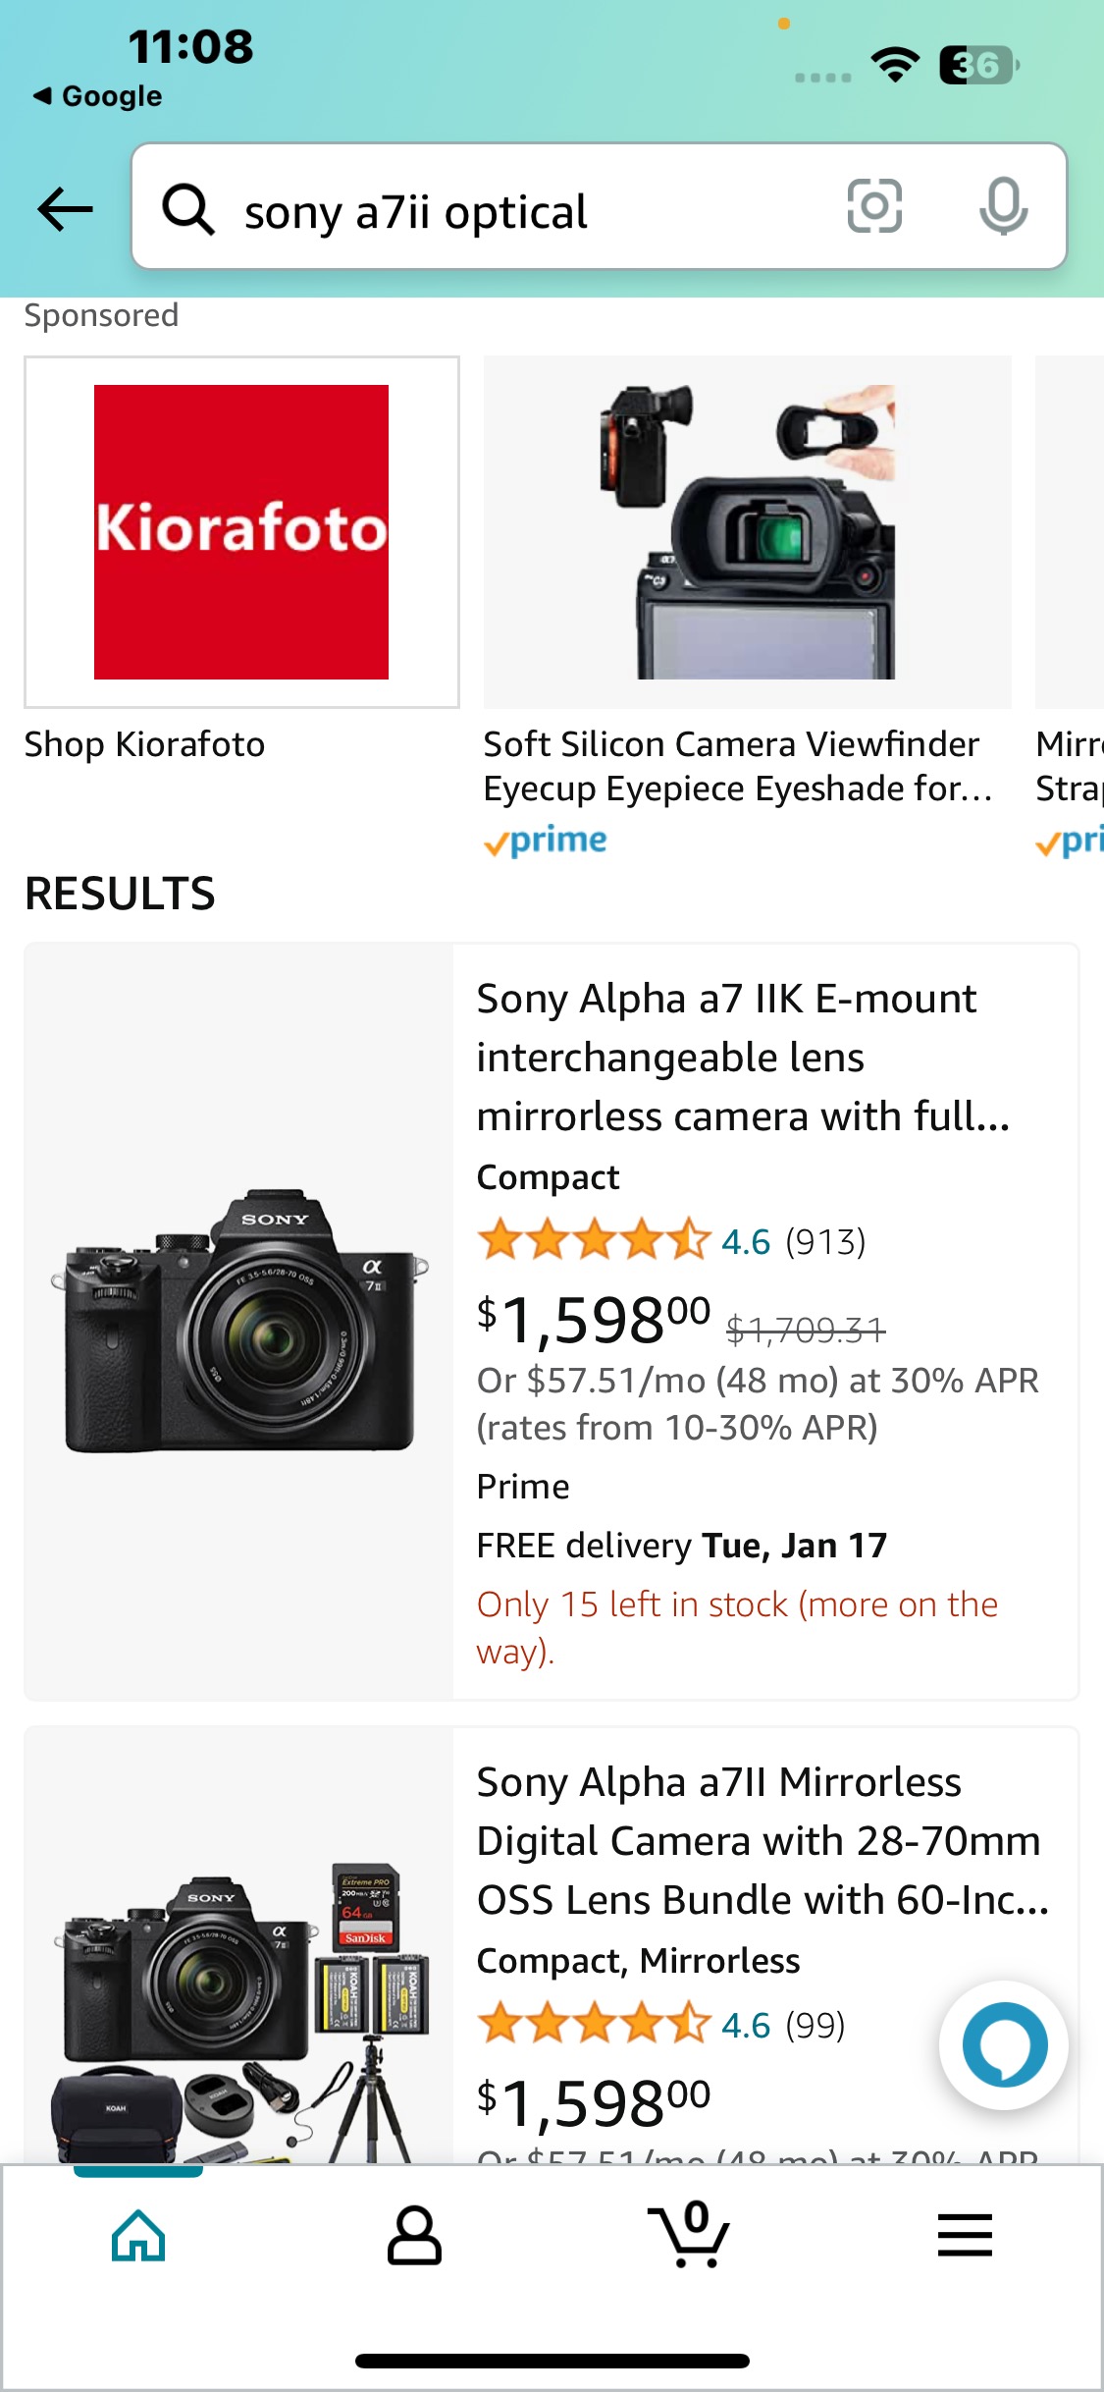Open Soft Silicon Camera Viewfinder Eyecup listing
1104x2392 pixels.
pos(736,766)
